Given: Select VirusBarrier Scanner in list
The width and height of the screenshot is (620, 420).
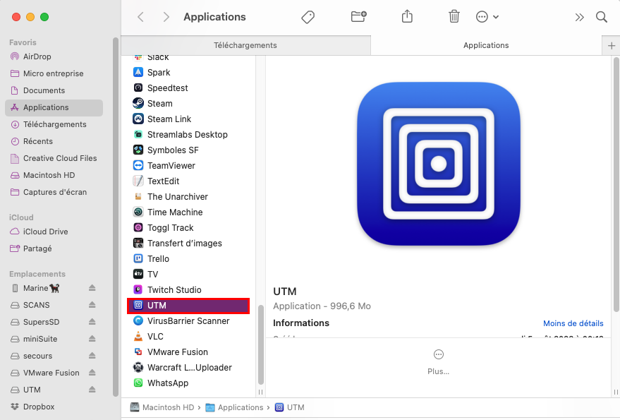Looking at the screenshot, I should pyautogui.click(x=188, y=321).
